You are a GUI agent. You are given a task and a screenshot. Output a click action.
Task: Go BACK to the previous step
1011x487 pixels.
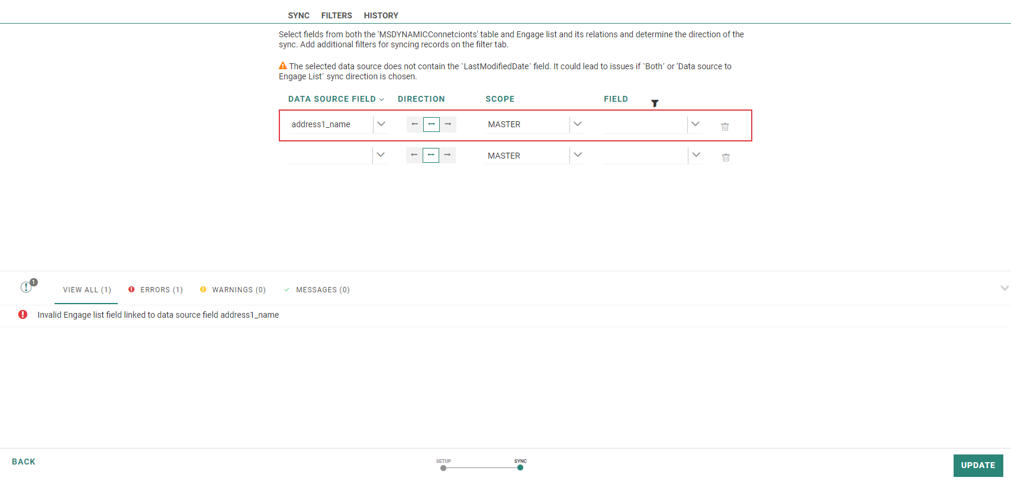[x=24, y=462]
